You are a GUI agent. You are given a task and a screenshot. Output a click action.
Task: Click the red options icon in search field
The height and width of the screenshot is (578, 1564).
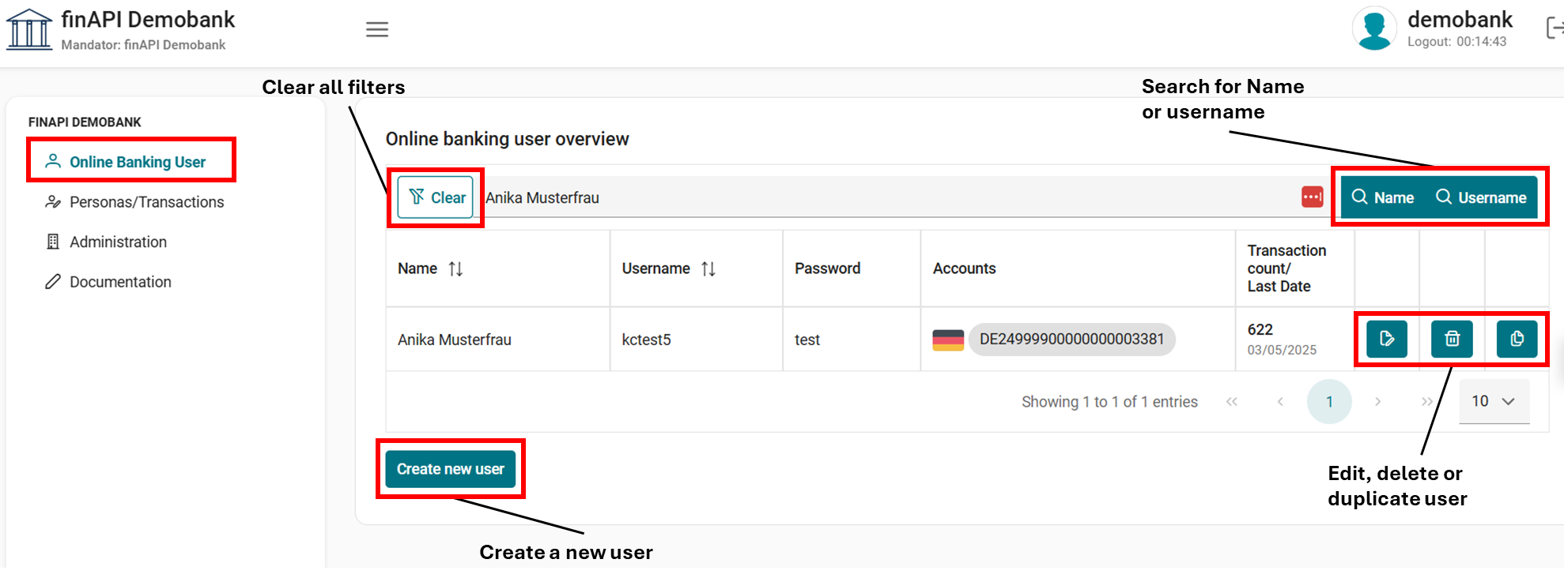[x=1312, y=197]
